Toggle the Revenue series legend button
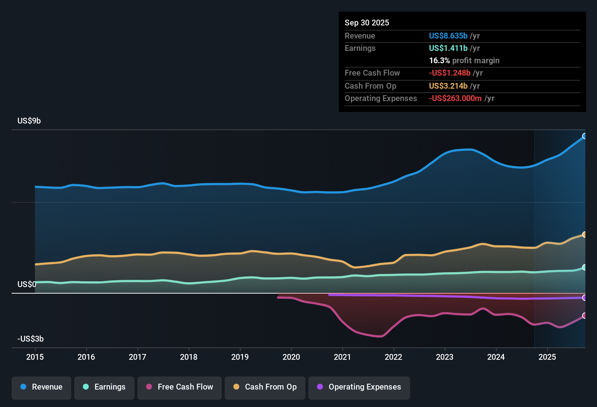 tap(41, 387)
